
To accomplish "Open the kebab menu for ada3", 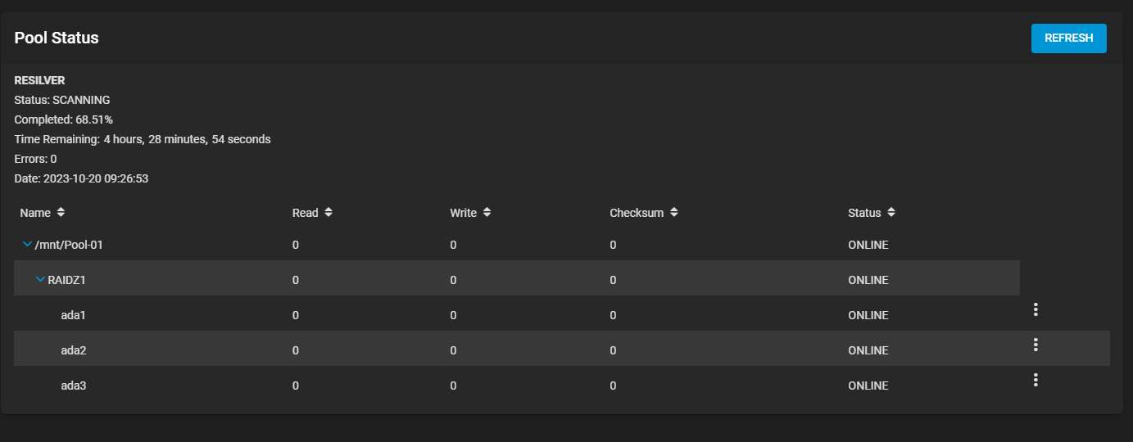I will pos(1036,380).
